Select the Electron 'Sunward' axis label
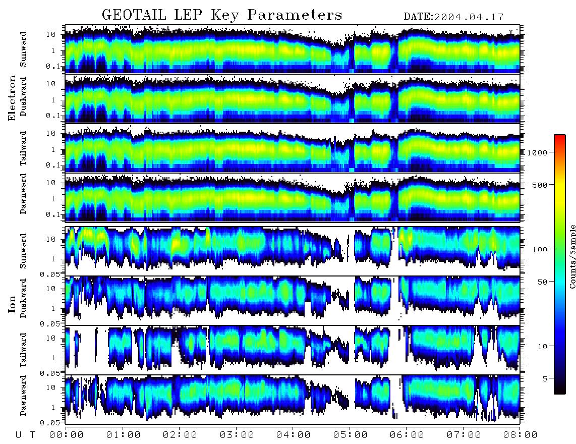Screen dimensions: 576x444 point(23,49)
